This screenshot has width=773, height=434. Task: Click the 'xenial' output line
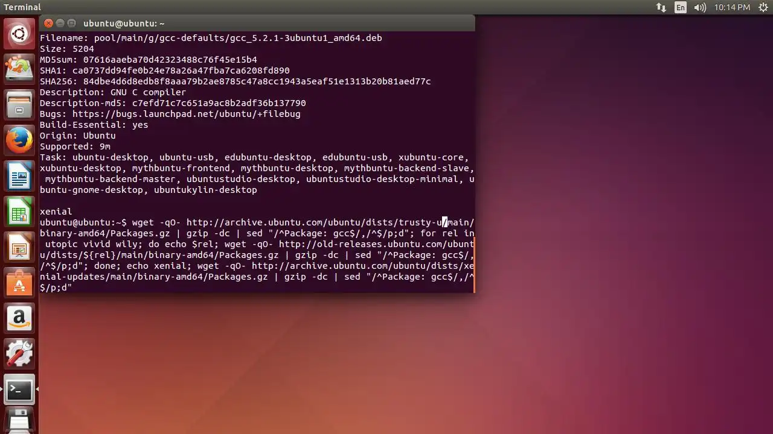click(56, 212)
